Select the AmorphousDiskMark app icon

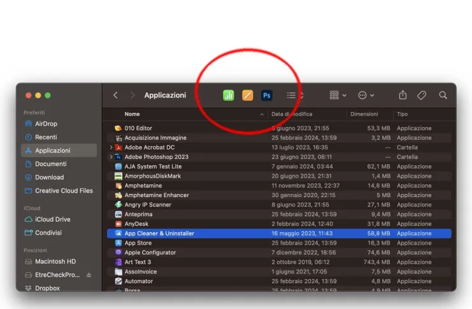point(118,176)
